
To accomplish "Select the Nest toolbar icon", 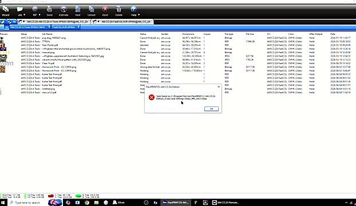I will coord(78,11).
